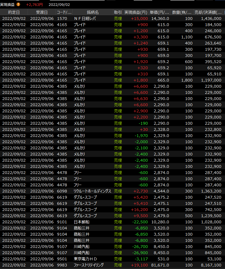
Task: Sort by 実現損益(円) column header
Action: tap(136, 12)
